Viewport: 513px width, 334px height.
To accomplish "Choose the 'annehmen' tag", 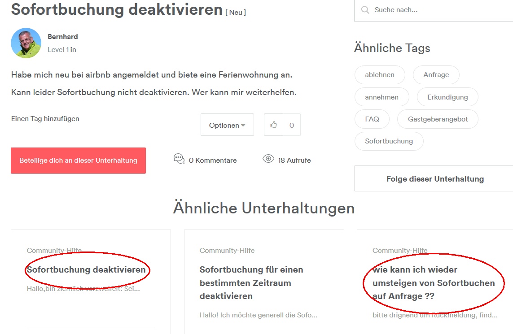I will pos(381,97).
